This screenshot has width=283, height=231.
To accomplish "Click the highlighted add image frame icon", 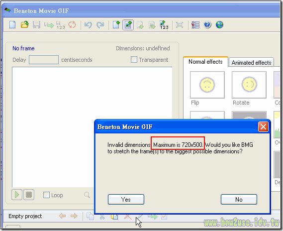I will [128, 25].
